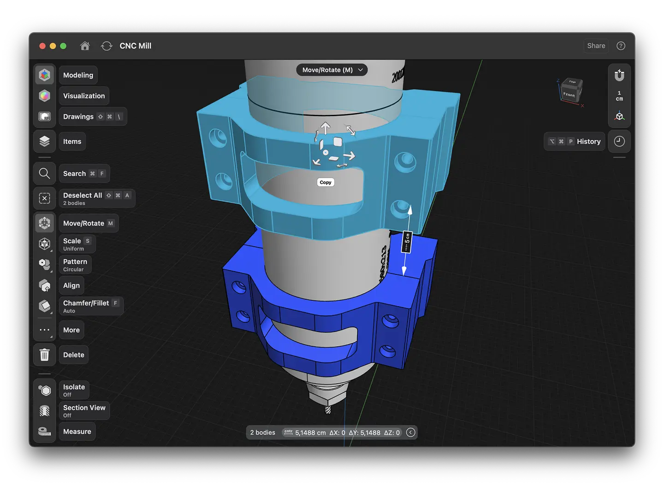This screenshot has width=664, height=498.
Task: Click the gizmo right move arrow
Action: [350, 155]
